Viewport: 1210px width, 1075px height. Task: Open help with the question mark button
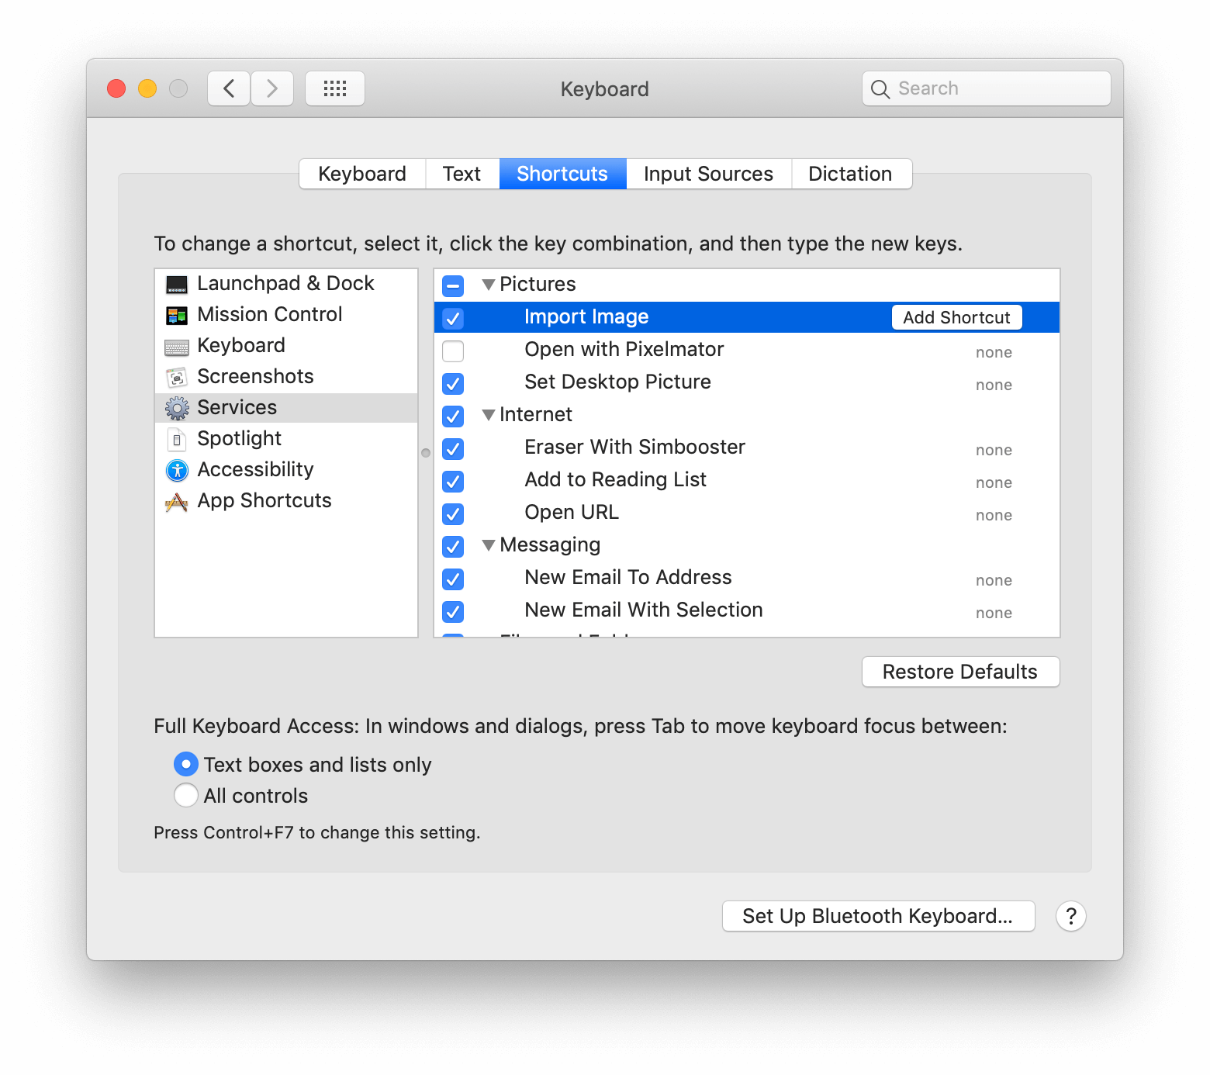[x=1071, y=916]
